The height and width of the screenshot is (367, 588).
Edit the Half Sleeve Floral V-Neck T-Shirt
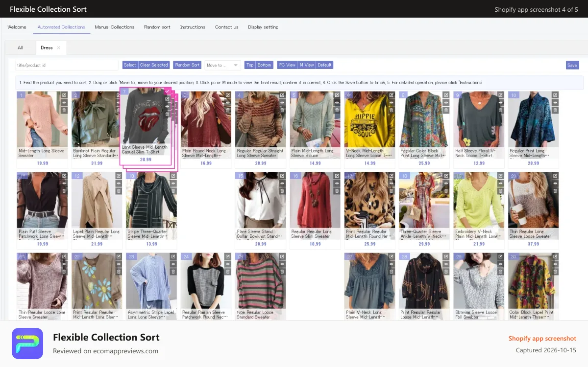coord(501,95)
